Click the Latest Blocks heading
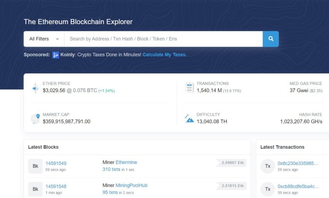Image resolution: width=329 pixels, height=198 pixels. click(43, 147)
